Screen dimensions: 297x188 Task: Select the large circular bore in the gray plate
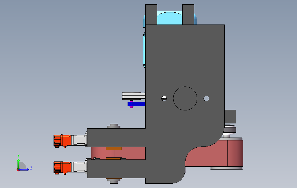(185, 99)
